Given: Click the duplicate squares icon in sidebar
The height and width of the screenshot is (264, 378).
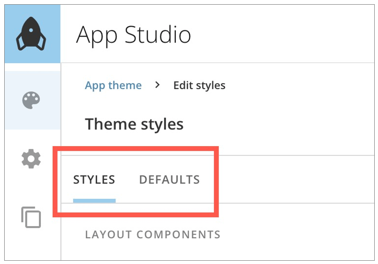Looking at the screenshot, I should (x=31, y=217).
